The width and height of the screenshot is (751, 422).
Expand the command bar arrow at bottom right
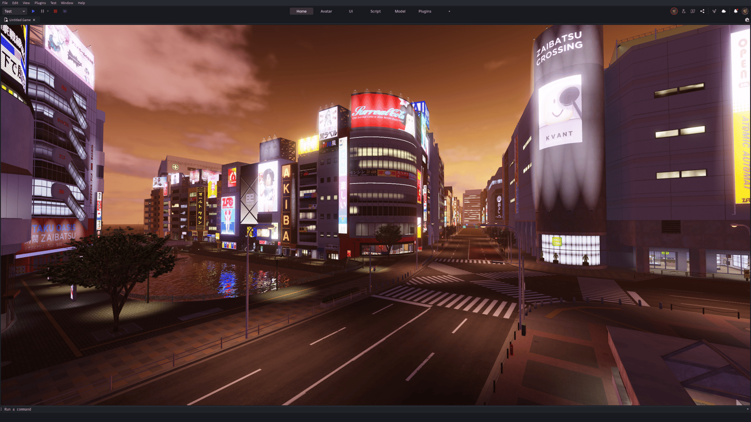pyautogui.click(x=747, y=409)
